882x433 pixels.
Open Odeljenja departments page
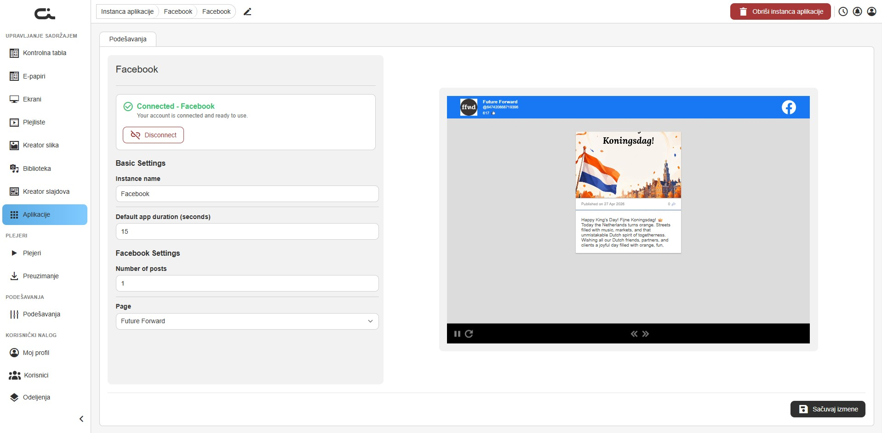pyautogui.click(x=45, y=397)
